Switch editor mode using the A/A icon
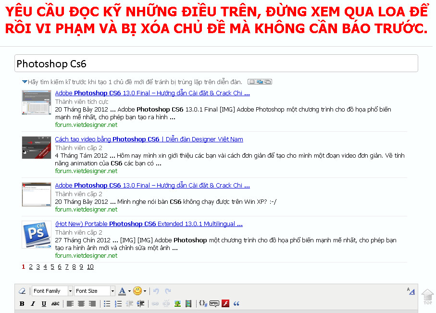 (411, 291)
